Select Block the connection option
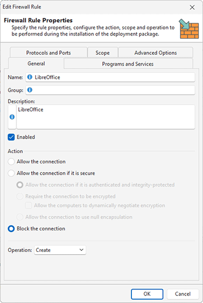The image size is (203, 303). point(11,229)
